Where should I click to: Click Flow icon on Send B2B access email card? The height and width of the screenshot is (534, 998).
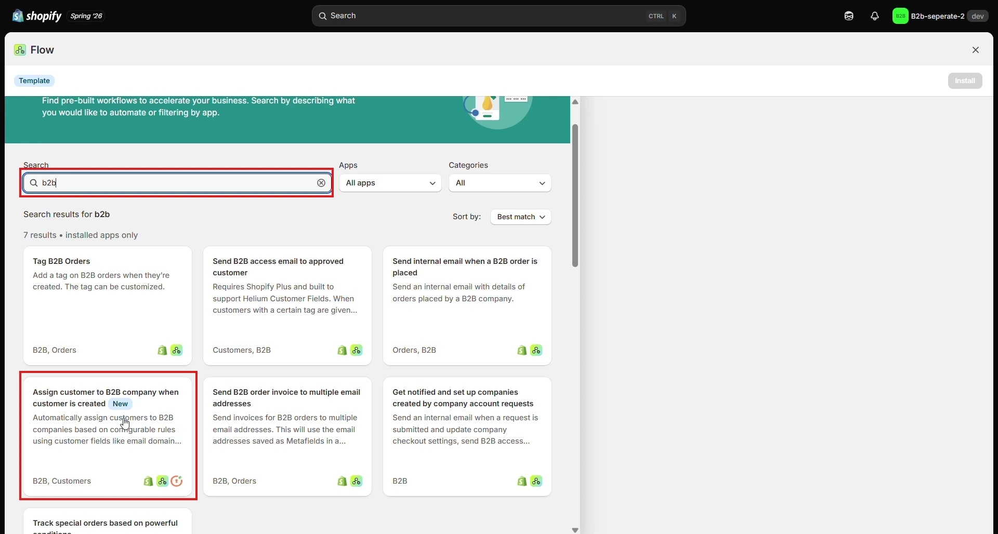click(357, 350)
